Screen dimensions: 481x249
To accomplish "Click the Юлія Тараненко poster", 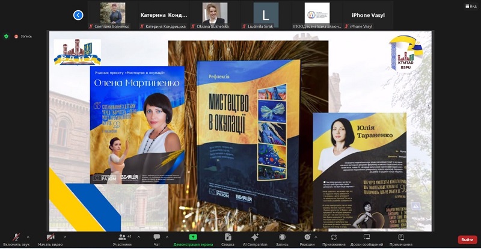I will (360, 170).
